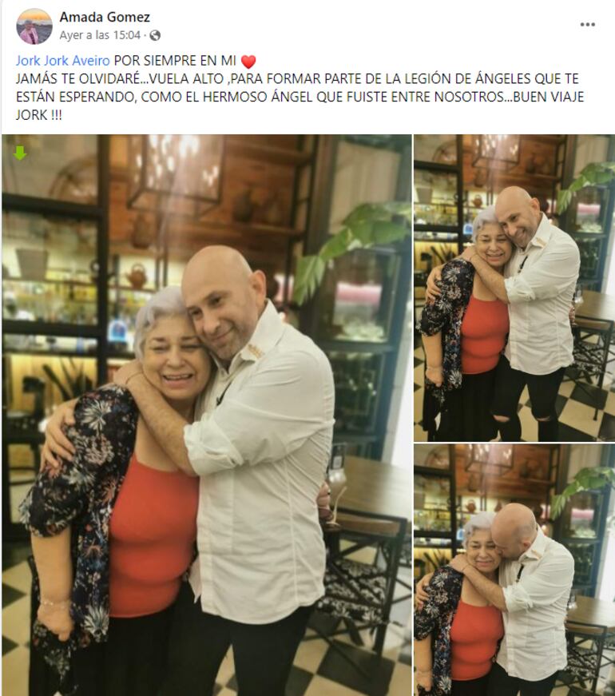Click the red heart emoji
This screenshot has width=615, height=696.
248,62
